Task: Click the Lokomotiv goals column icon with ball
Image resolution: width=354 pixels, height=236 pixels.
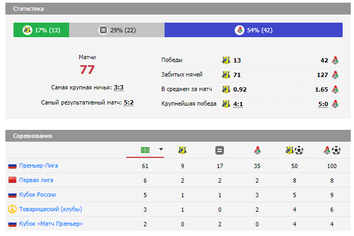Action: pyautogui.click(x=331, y=150)
